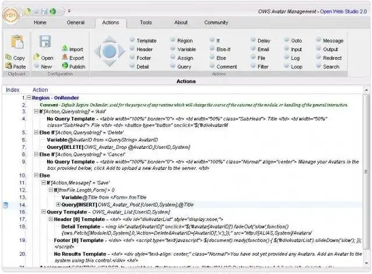Click the Import icon

(65, 48)
